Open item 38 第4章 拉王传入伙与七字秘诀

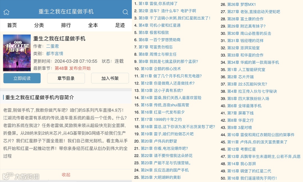click(x=252, y=91)
